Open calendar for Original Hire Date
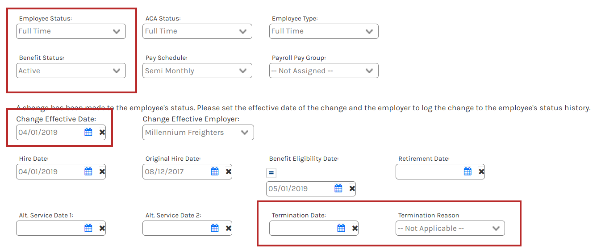The height and width of the screenshot is (250, 601). point(215,171)
